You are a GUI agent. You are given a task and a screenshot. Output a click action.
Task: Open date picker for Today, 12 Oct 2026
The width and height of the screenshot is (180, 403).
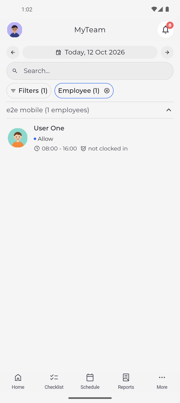pyautogui.click(x=90, y=52)
